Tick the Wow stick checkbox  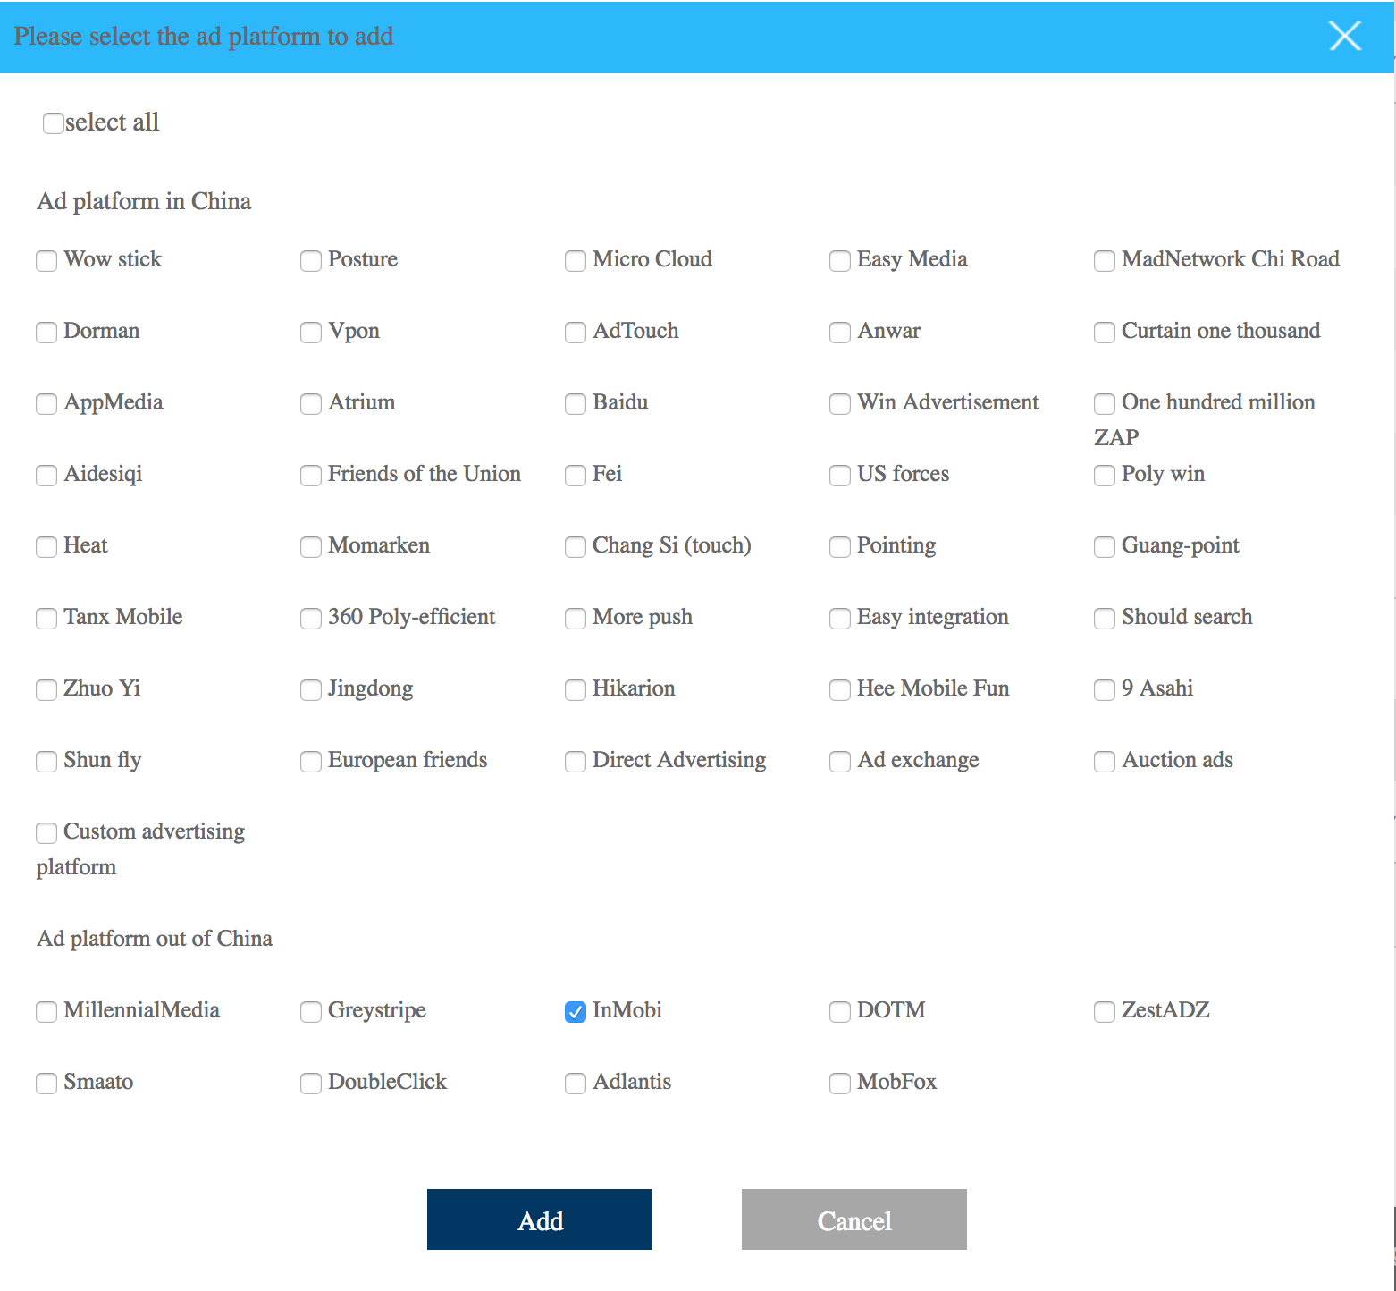pyautogui.click(x=46, y=261)
